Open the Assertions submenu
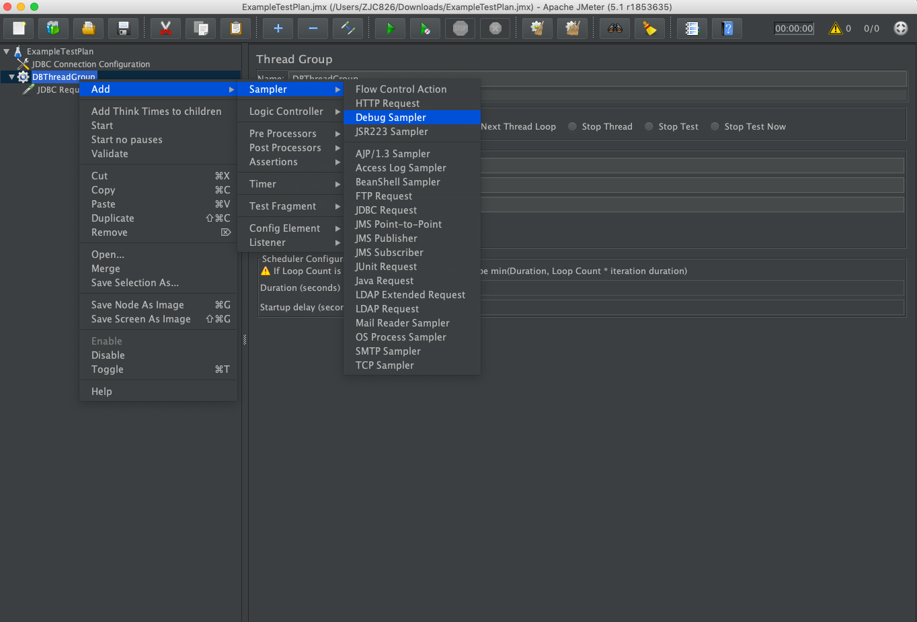The image size is (917, 622). [290, 162]
